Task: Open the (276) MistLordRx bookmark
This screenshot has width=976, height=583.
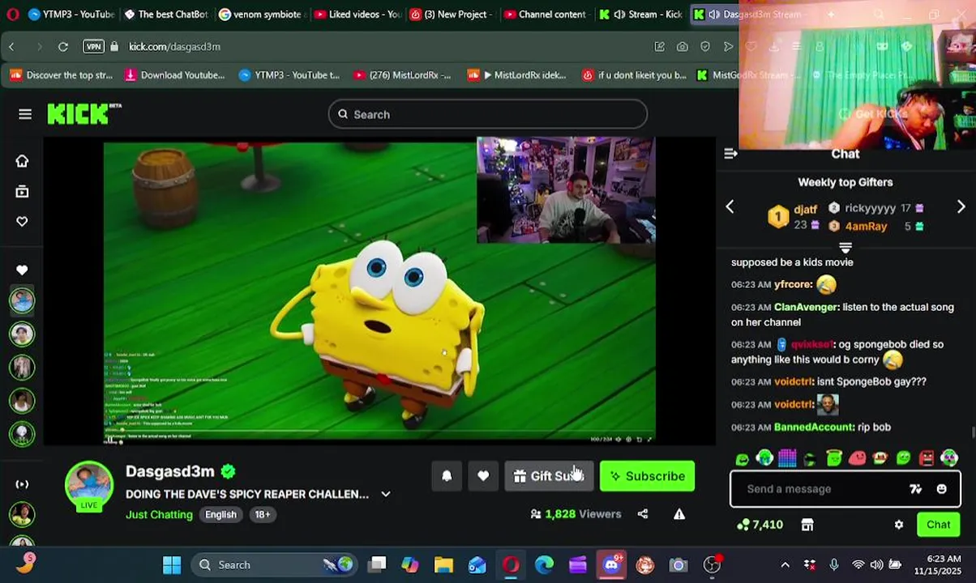Action: [402, 75]
